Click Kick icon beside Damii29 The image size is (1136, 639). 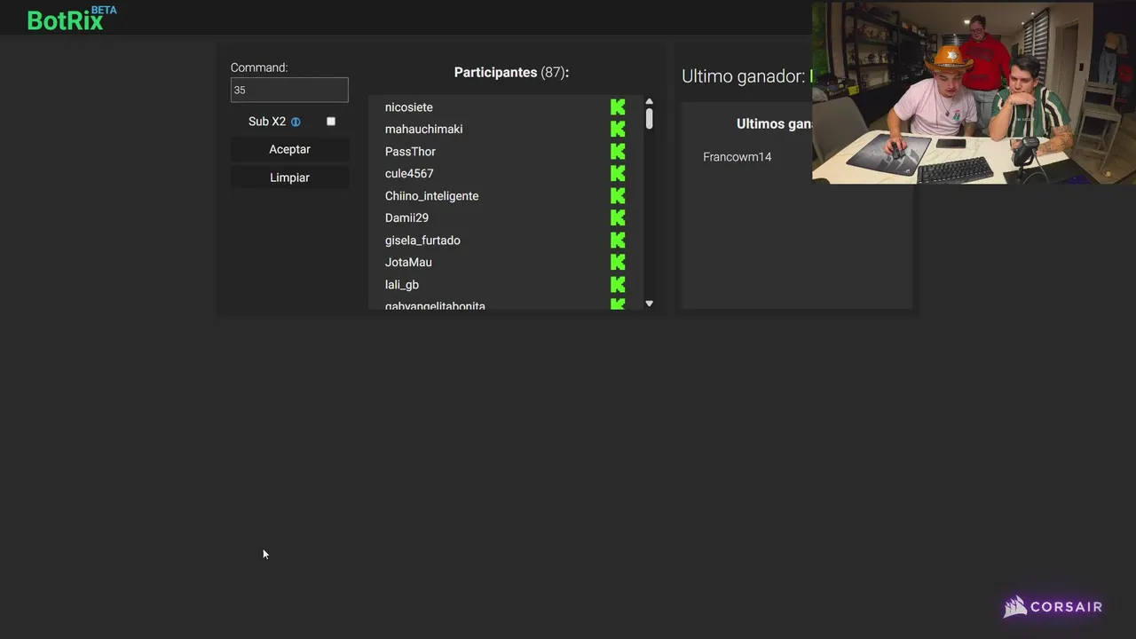point(618,218)
